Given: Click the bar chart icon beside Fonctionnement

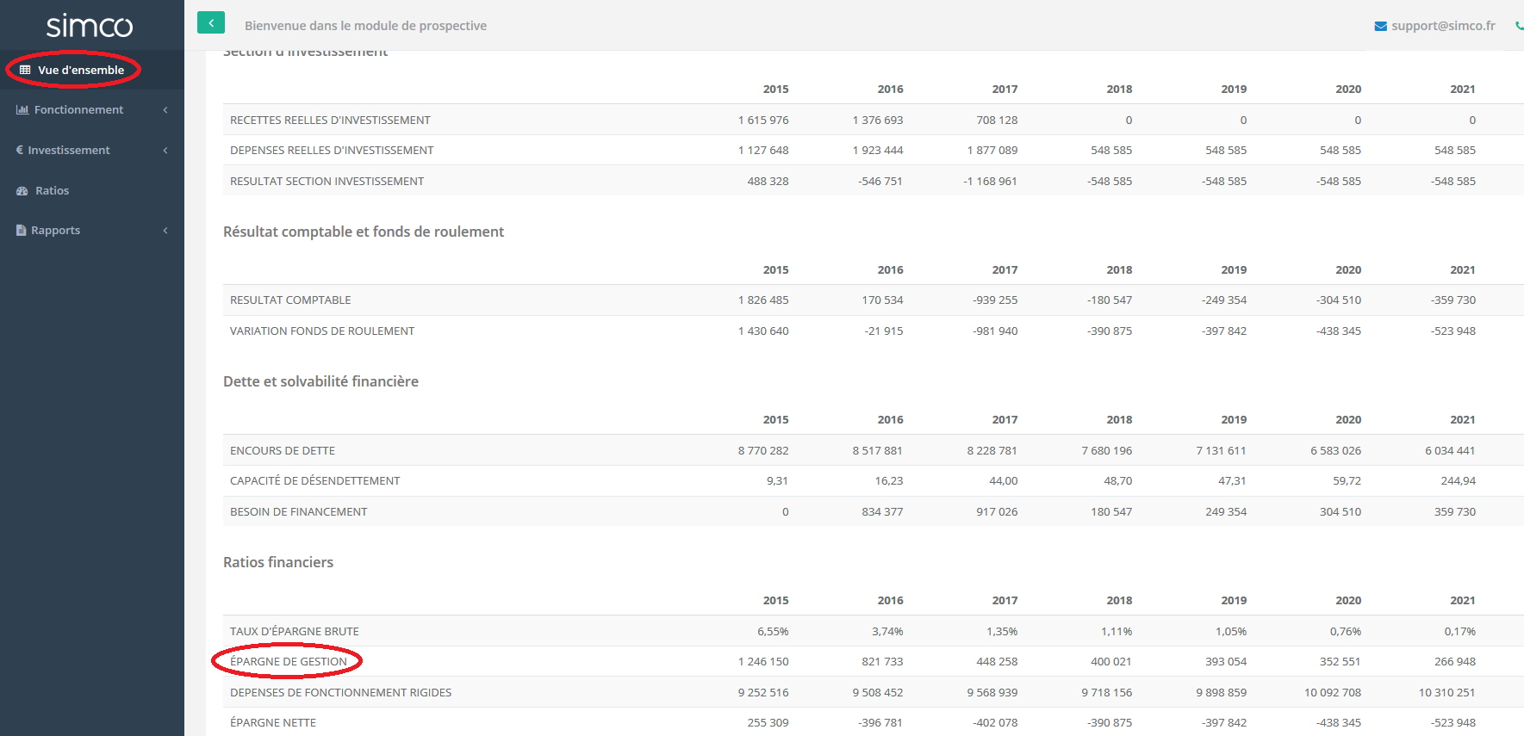Looking at the screenshot, I should tap(22, 109).
